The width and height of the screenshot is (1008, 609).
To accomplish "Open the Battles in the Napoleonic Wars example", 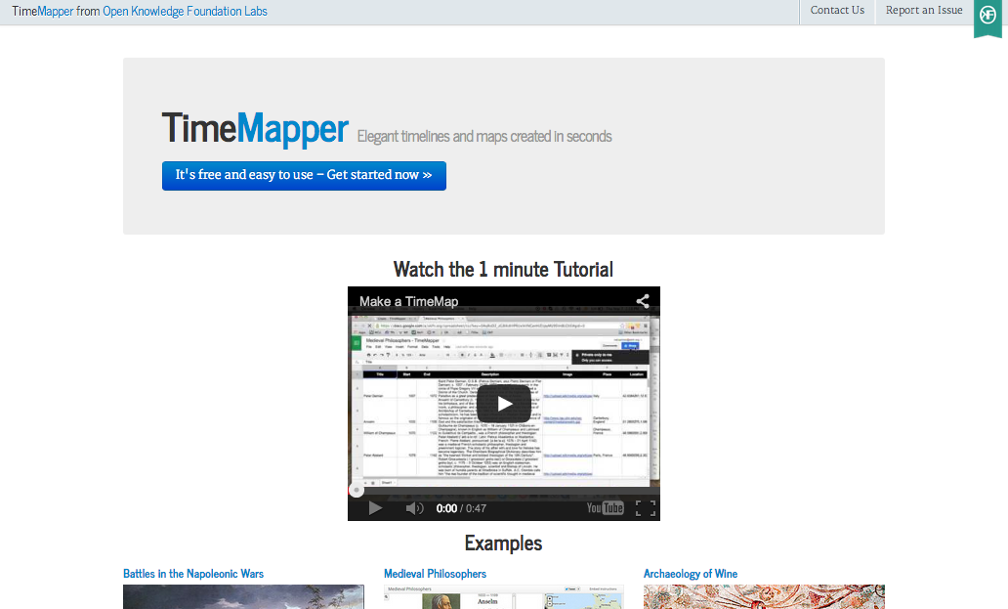I will tap(193, 574).
